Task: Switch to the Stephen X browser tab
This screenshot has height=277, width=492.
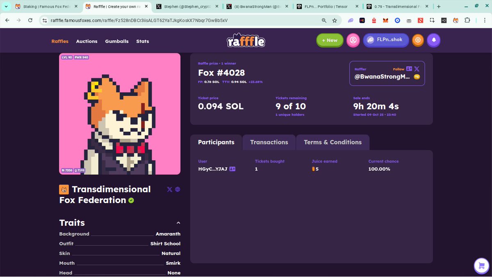Action: 188,7
